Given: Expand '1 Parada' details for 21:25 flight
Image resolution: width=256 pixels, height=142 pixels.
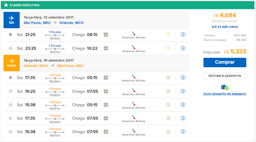Looking at the screenshot, I should [x=55, y=32].
